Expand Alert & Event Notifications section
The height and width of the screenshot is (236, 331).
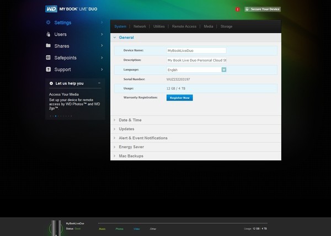coord(143,138)
